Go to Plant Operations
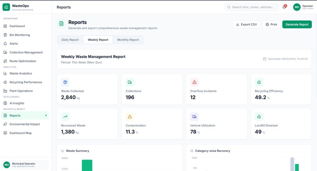This screenshot has height=171, width=317. [24, 91]
